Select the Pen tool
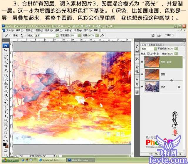The height and width of the screenshot is (164, 188). tap(6, 108)
